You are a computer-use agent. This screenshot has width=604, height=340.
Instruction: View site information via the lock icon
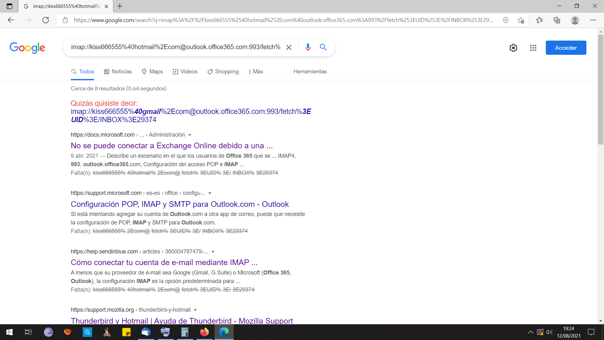[x=65, y=20]
